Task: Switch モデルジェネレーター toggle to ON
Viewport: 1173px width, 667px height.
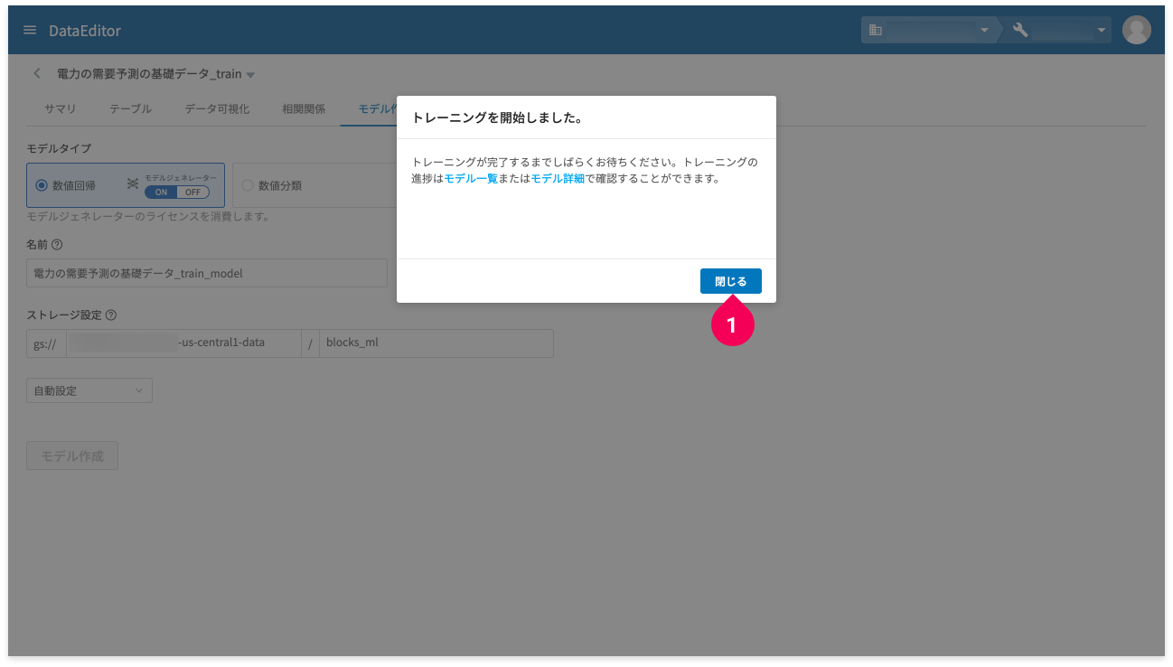Action: (161, 192)
